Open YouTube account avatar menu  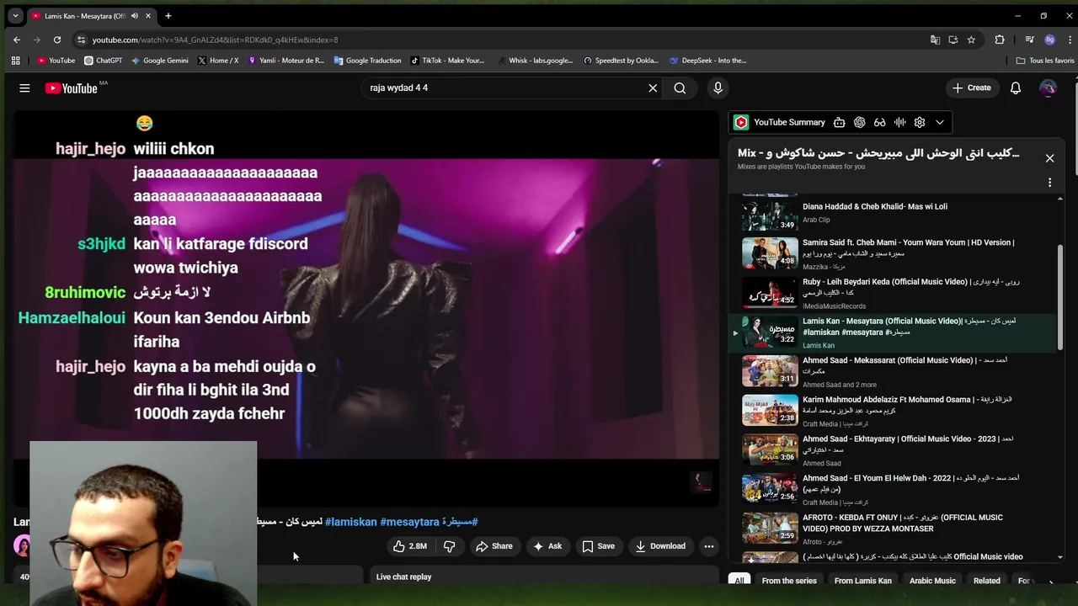click(1048, 88)
